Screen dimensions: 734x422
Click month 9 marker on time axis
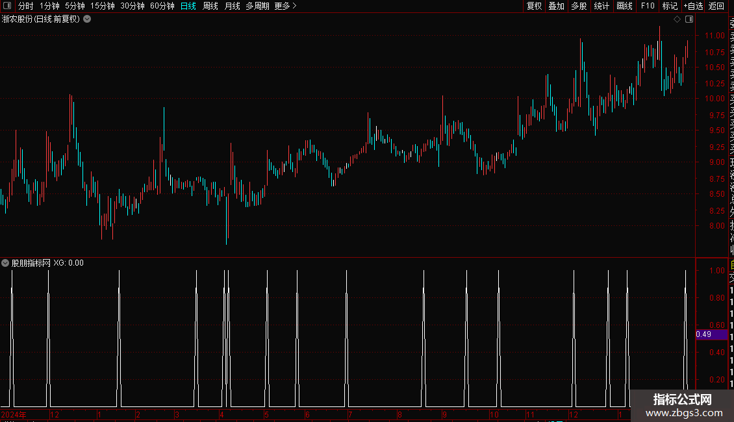pos(444,414)
